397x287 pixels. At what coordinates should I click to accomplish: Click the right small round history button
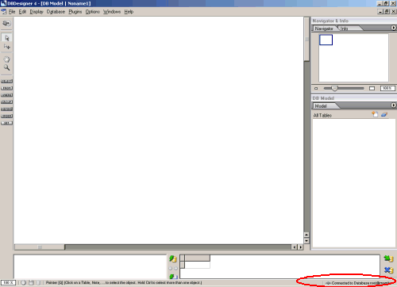175,269
